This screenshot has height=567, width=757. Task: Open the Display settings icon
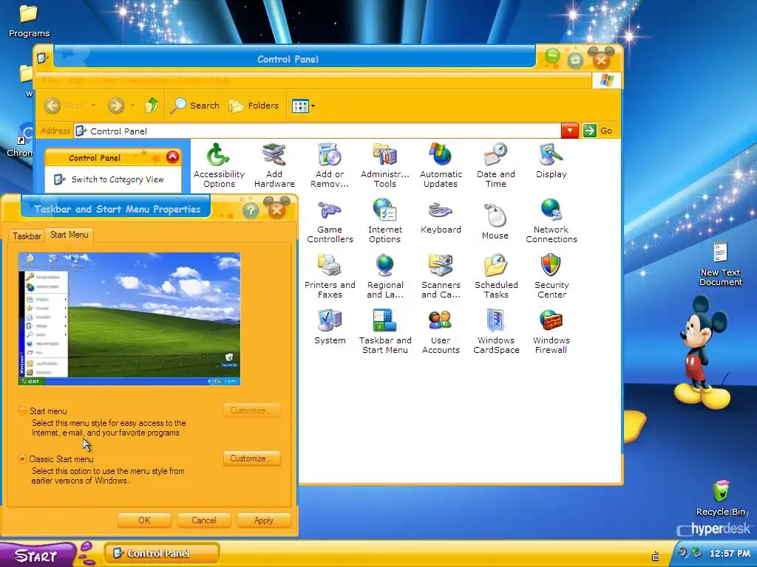point(551,160)
